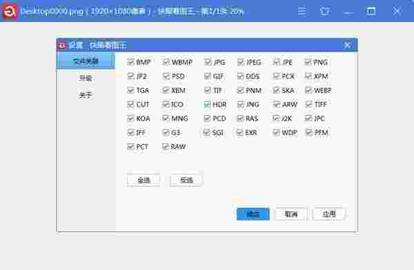Toggle the JNG checkbox
The height and width of the screenshot is (270, 414).
pos(241,105)
